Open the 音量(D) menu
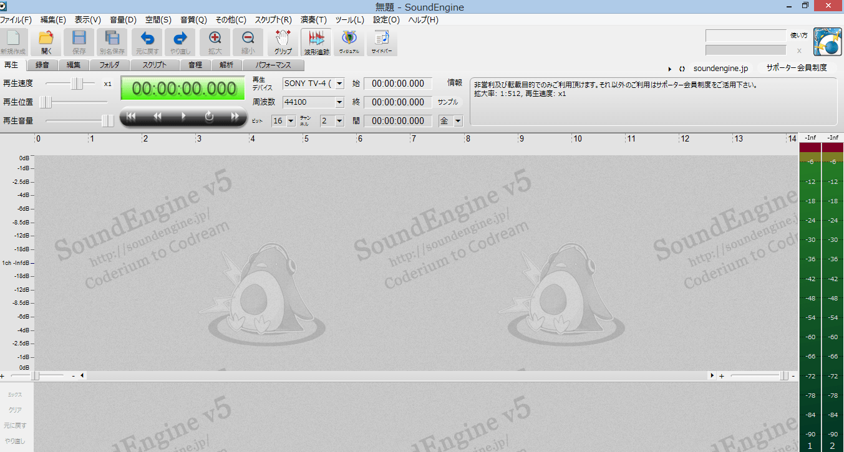This screenshot has height=452, width=844. click(x=123, y=20)
